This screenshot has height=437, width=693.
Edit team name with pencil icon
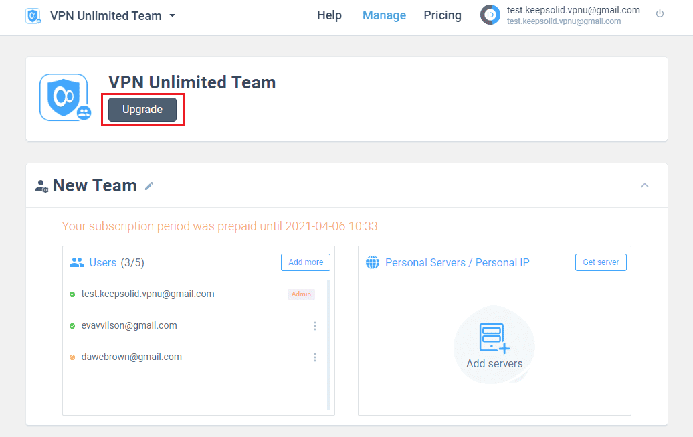[x=149, y=186]
